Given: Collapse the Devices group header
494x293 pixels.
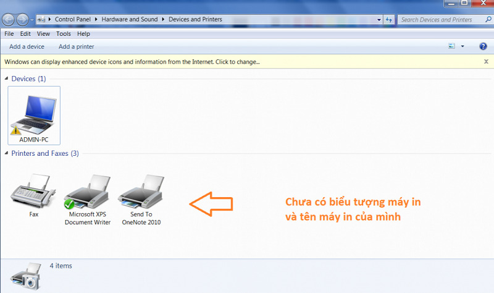Looking at the screenshot, I should pyautogui.click(x=6, y=79).
